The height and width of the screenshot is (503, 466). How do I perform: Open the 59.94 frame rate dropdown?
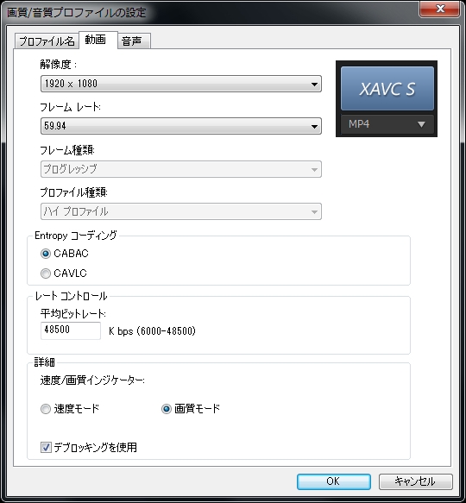(181, 126)
